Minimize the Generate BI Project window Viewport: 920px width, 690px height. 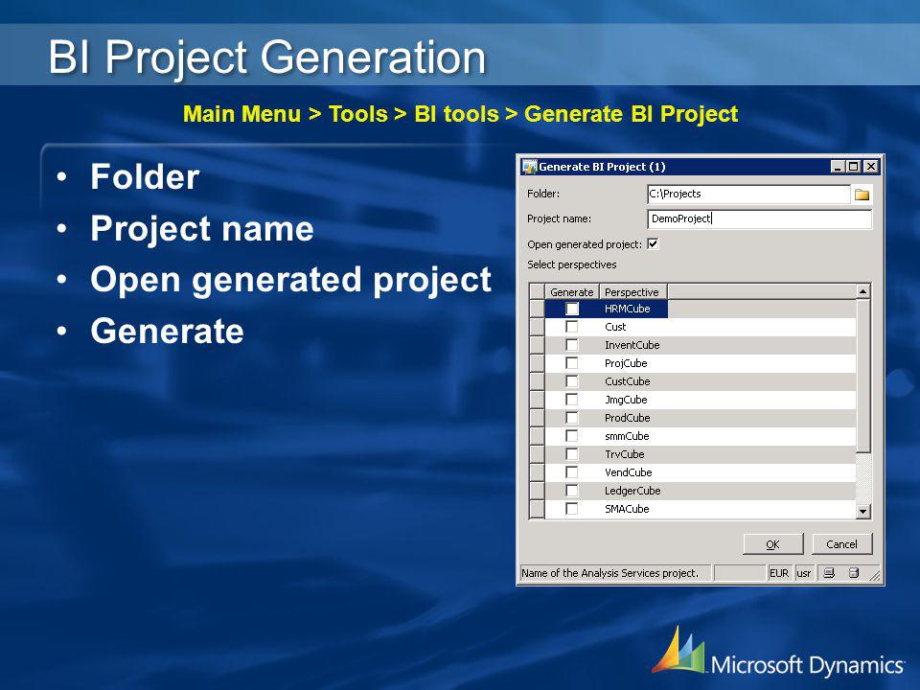838,167
